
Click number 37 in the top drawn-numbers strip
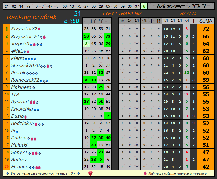pos(137,6)
